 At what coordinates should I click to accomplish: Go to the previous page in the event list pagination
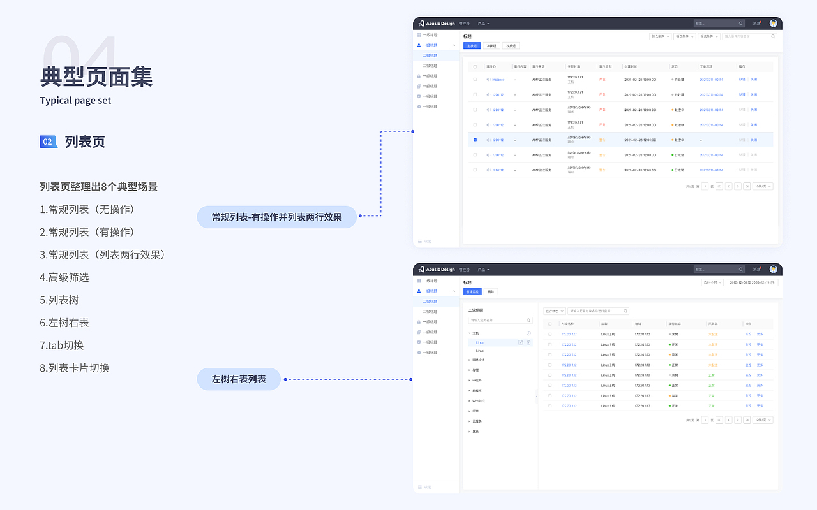(729, 186)
